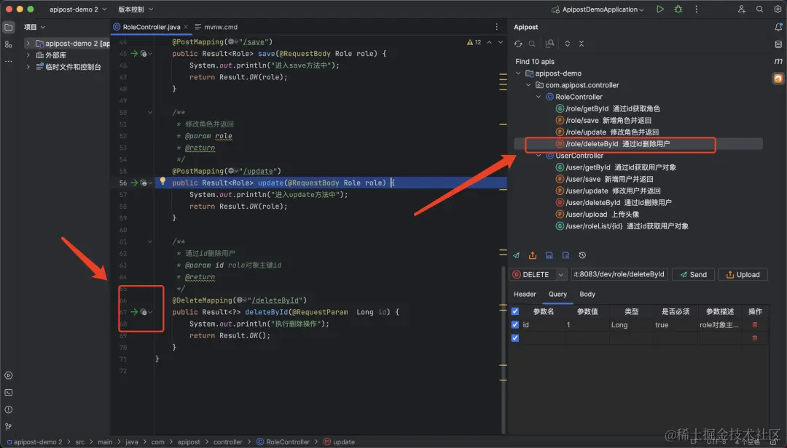Click the Apipost refresh APIs icon

click(x=518, y=44)
